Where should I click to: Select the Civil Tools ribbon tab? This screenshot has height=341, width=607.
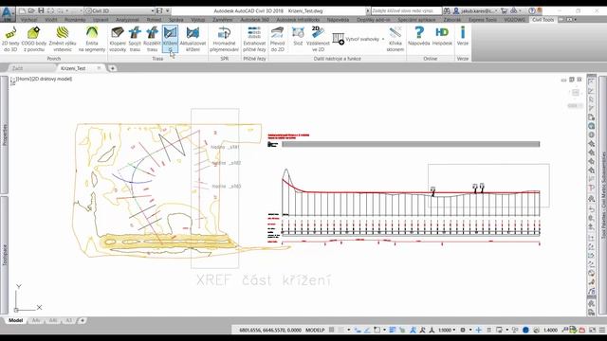pyautogui.click(x=543, y=19)
